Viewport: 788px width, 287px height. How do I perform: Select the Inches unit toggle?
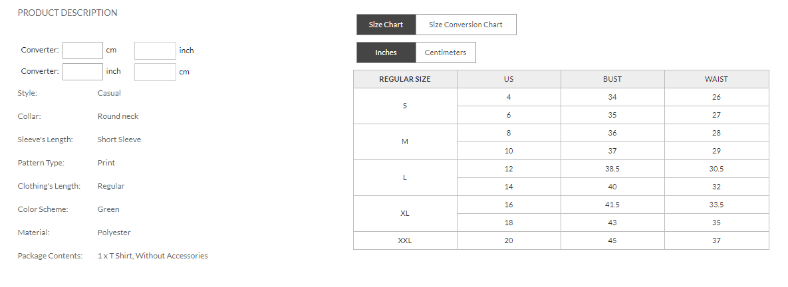[x=386, y=52]
